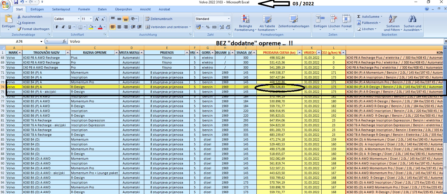This screenshot has height=194, width=447.
Task: Open Füllbereich fill options
Action: pyautogui.click(x=369, y=23)
